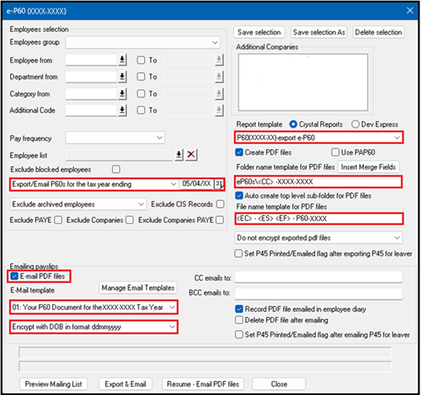Click the Save selection button
The image size is (421, 395).
click(x=259, y=32)
